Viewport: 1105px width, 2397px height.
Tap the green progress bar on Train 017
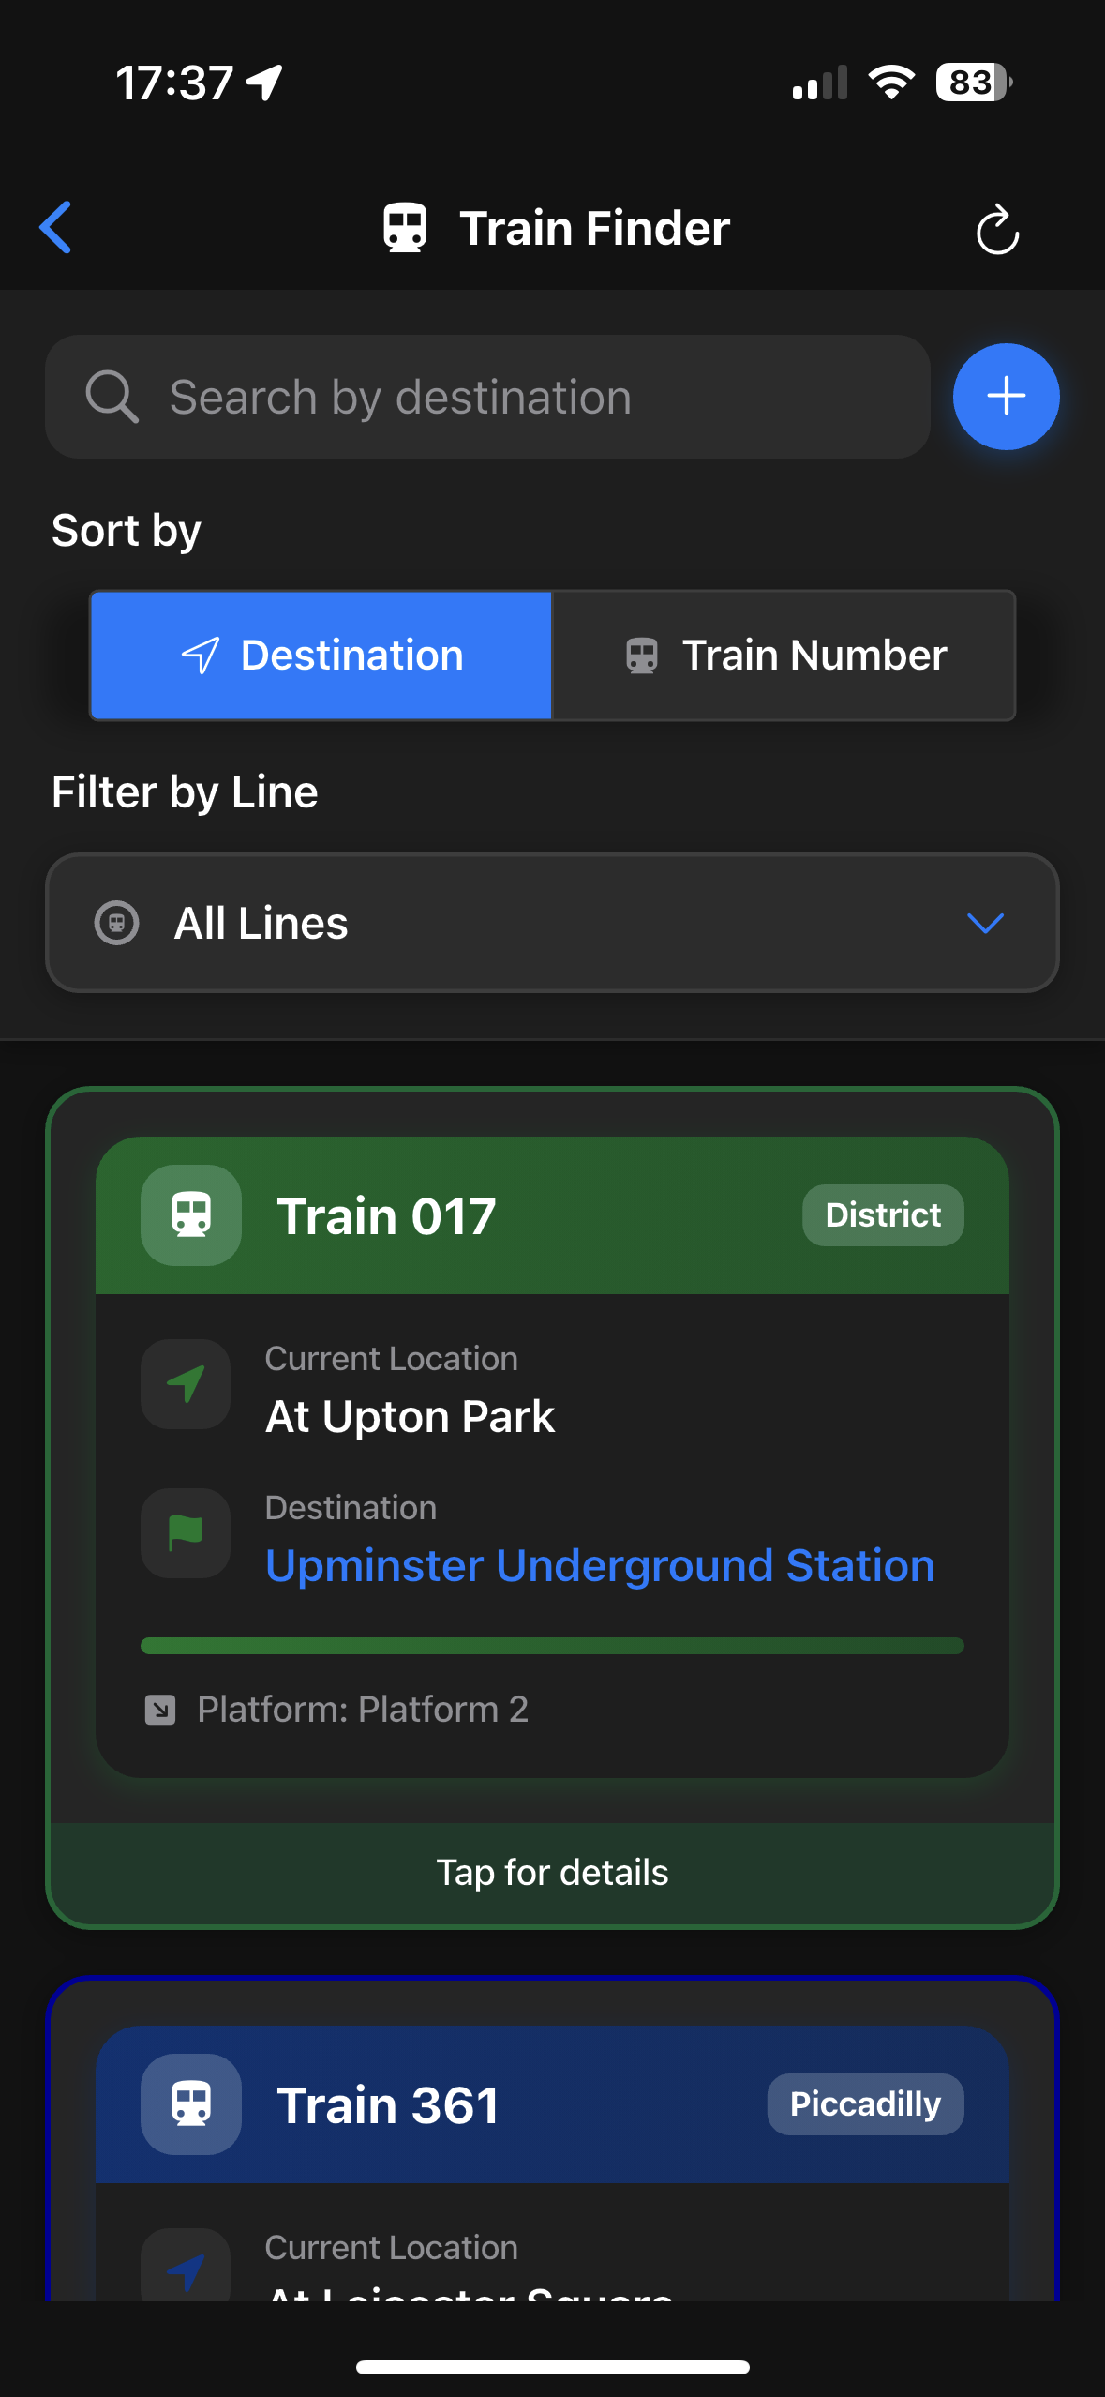point(552,1644)
